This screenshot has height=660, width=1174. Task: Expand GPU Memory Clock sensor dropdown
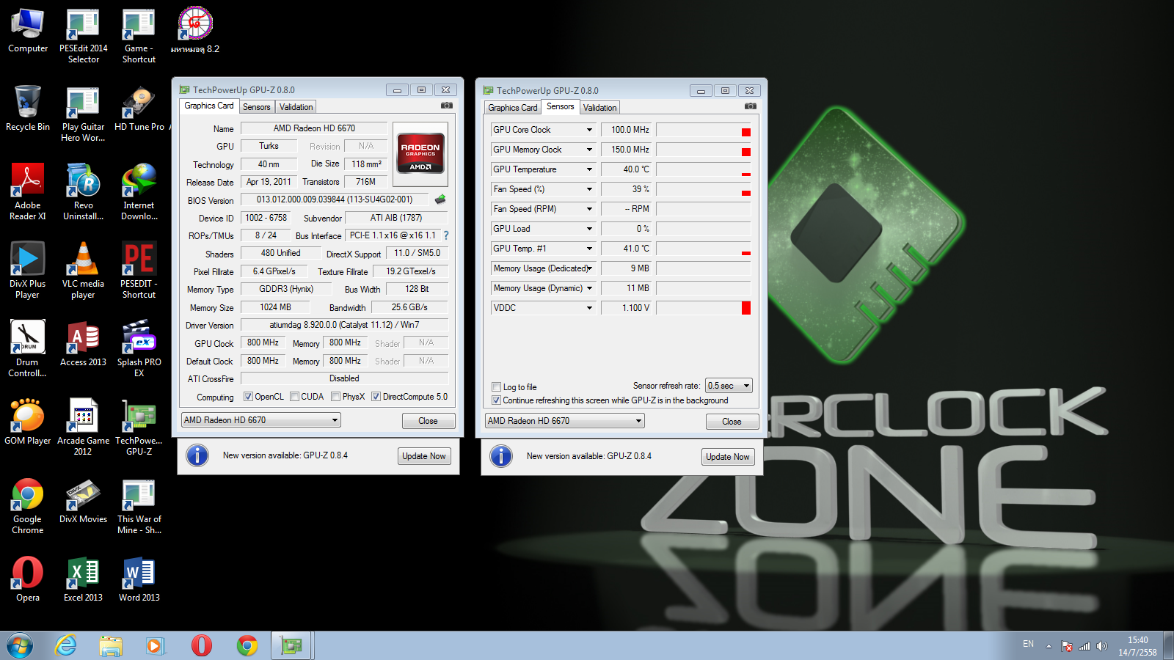pyautogui.click(x=589, y=150)
